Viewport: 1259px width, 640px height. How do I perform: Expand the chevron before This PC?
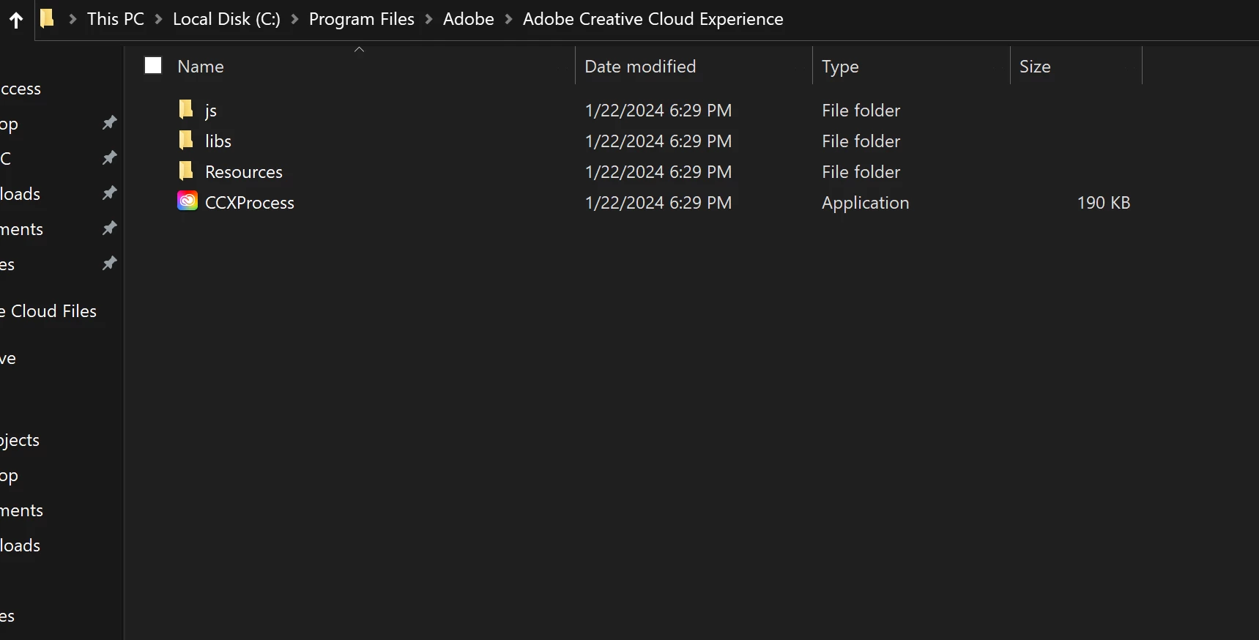[73, 19]
